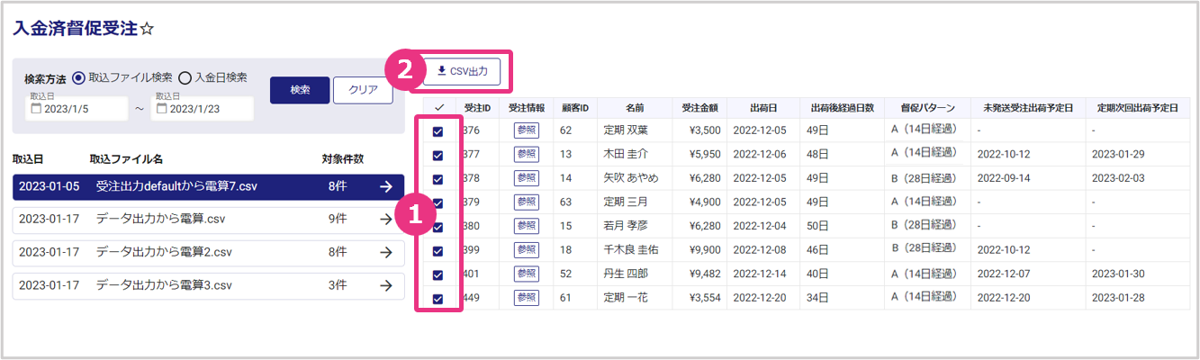Screen dimensions: 1200x360
Task: Uncheck the checkbox for 木田 圭介 row
Action: [x=438, y=155]
